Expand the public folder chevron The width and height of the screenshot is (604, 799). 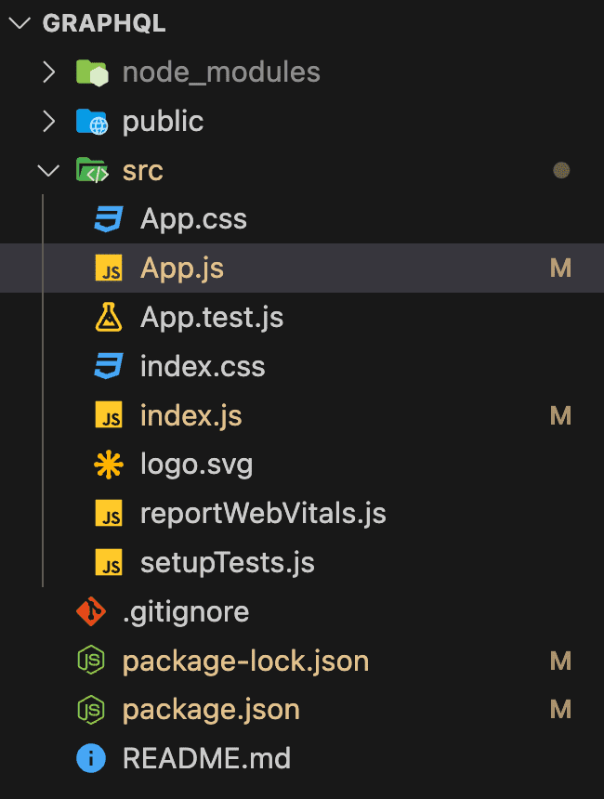point(48,122)
